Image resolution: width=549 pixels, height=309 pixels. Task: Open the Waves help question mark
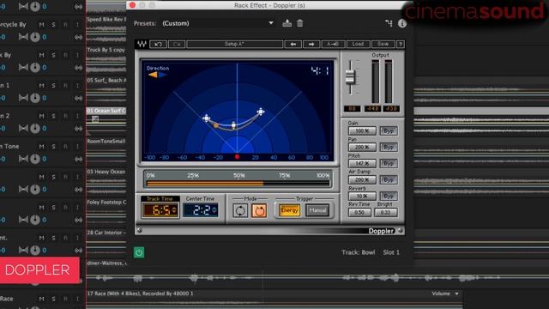click(x=401, y=44)
